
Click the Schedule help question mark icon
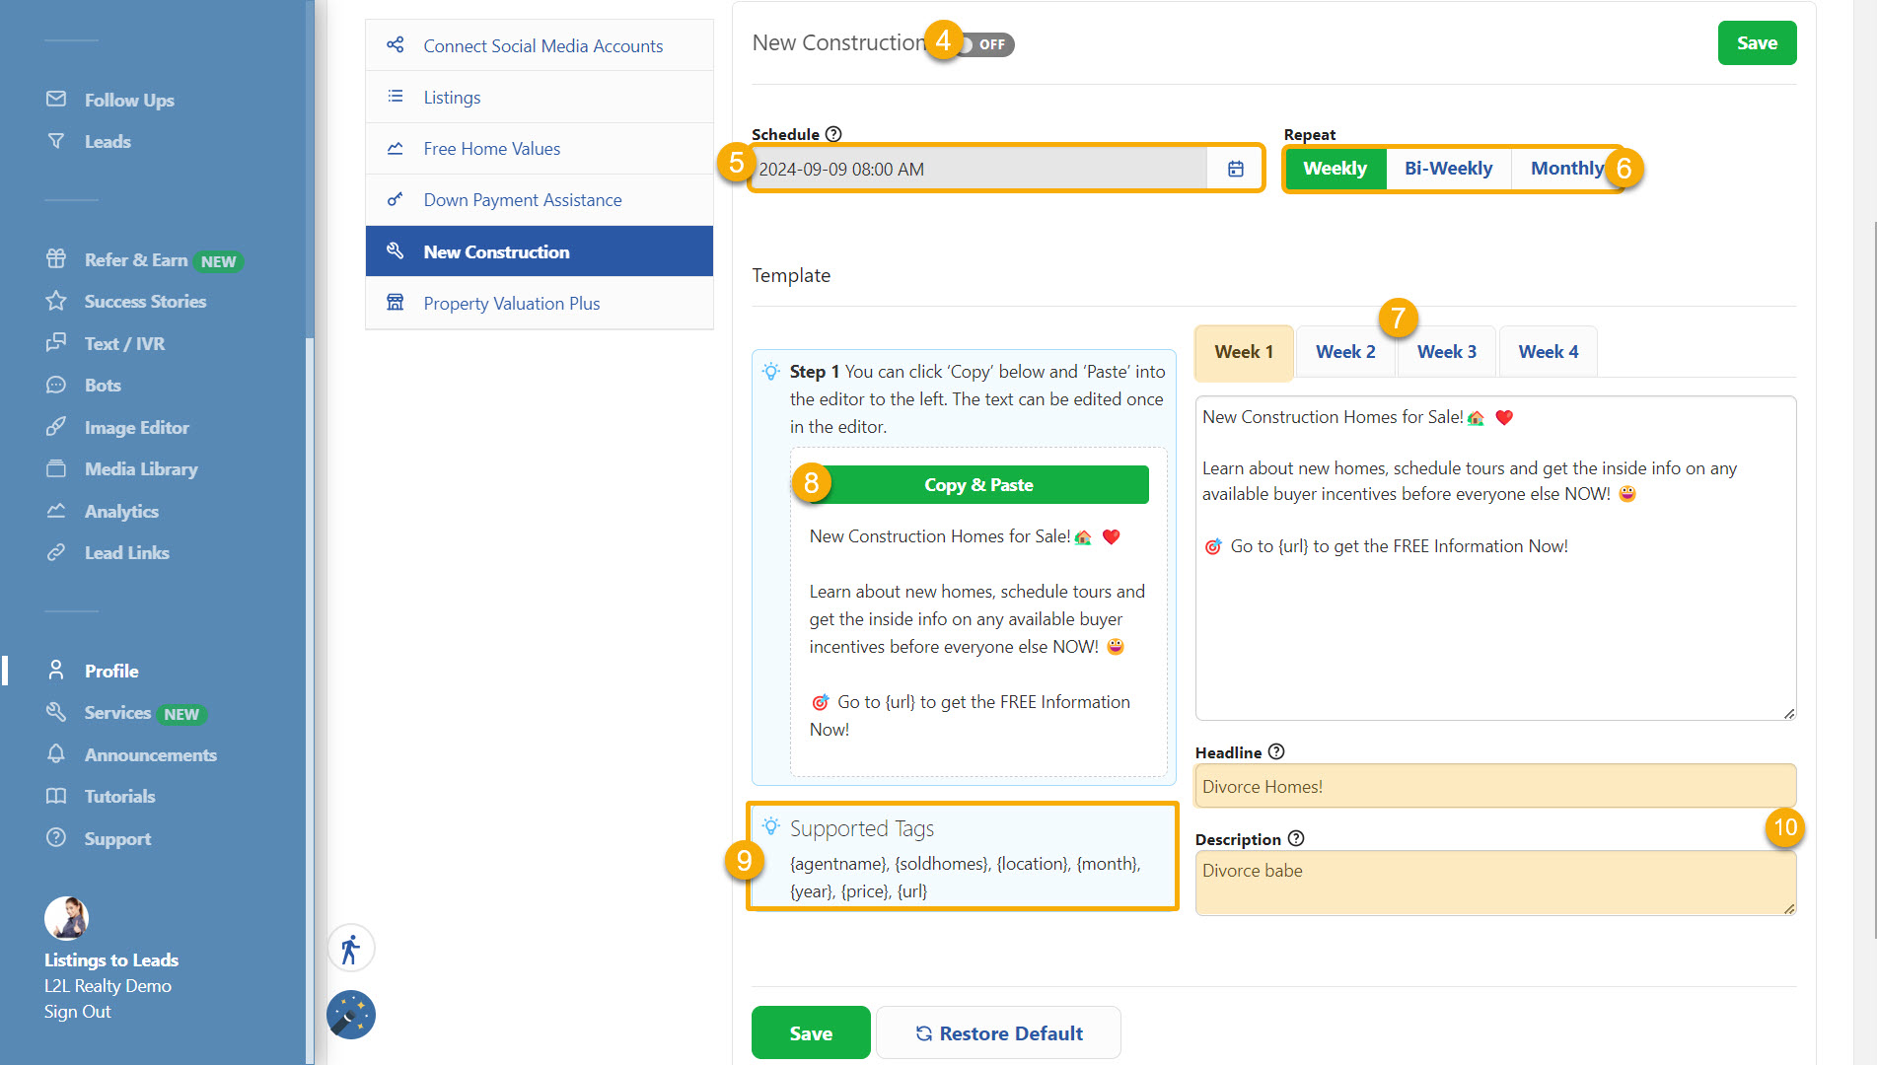[x=833, y=134]
